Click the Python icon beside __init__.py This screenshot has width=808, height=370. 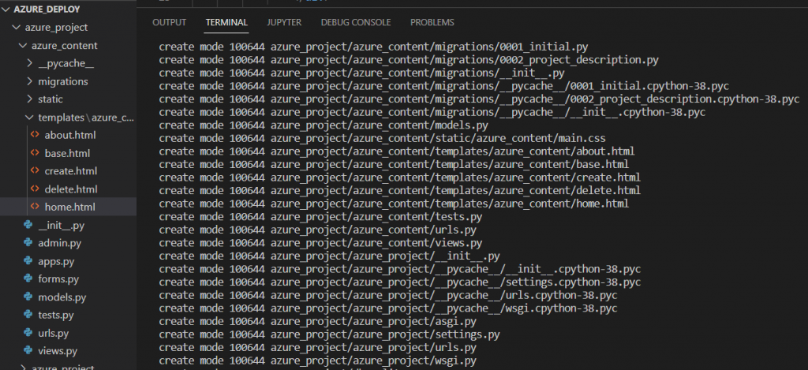pos(28,225)
